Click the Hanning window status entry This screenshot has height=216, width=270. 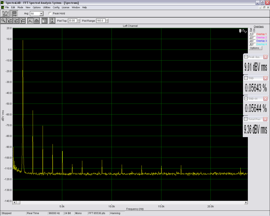pos(117,213)
